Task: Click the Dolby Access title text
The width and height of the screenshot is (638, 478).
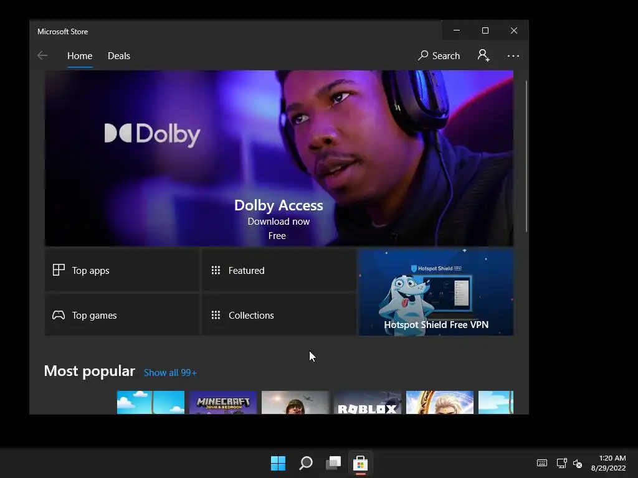Action: pyautogui.click(x=279, y=205)
